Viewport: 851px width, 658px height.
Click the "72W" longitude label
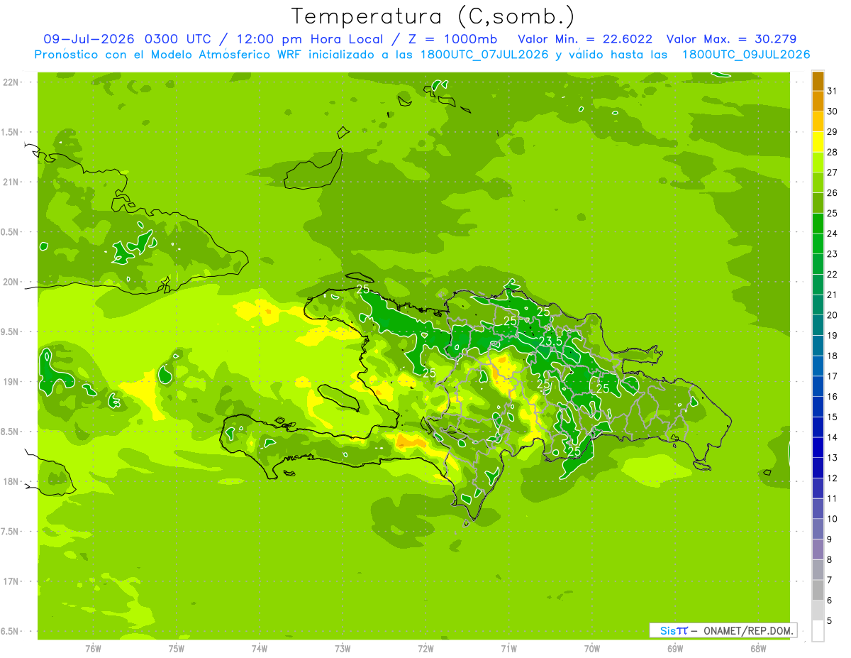pyautogui.click(x=425, y=649)
